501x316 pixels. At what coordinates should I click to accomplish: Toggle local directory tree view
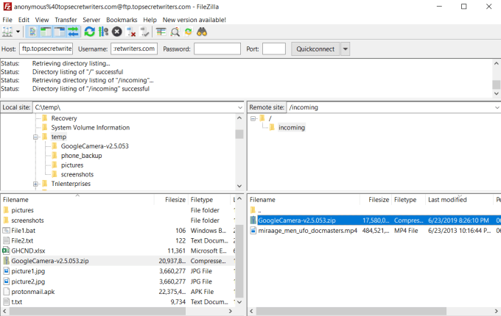click(x=46, y=32)
